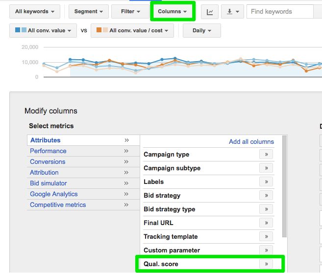The width and height of the screenshot is (322, 273).
Task: Open the All keywords dropdown
Action: [x=35, y=12]
